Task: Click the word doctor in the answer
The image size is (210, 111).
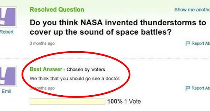Action: 113,78
